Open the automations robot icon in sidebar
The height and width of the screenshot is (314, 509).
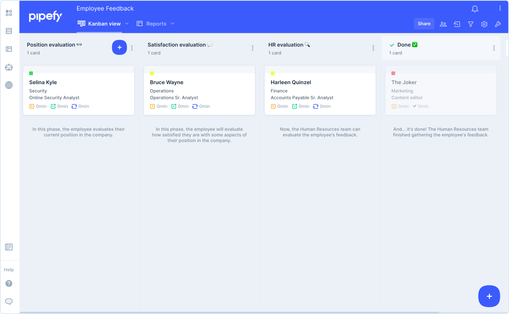tap(9, 67)
